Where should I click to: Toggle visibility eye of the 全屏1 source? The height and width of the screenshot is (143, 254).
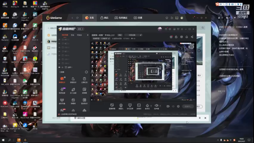click(x=59, y=67)
